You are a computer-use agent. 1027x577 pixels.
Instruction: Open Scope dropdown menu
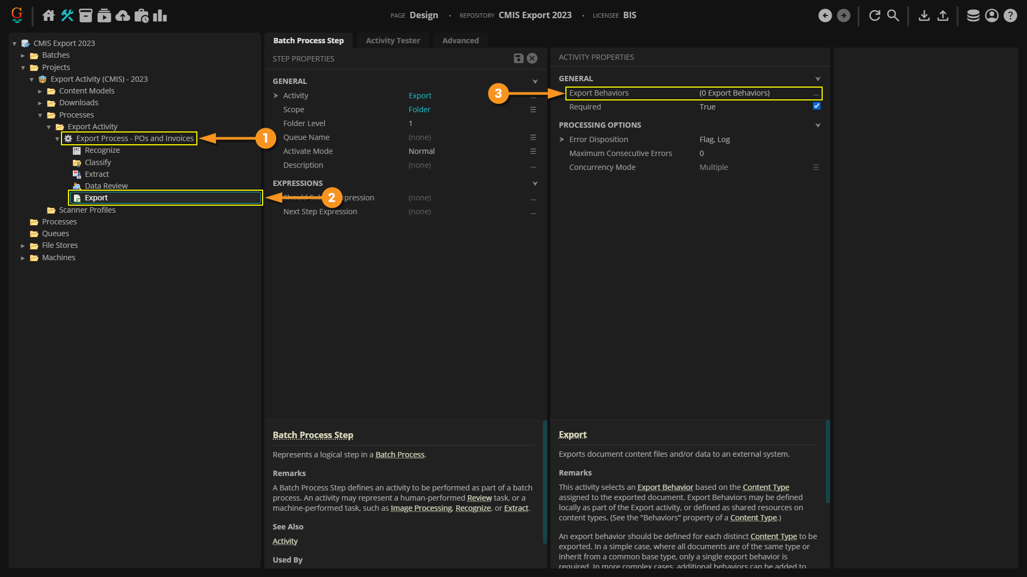(x=533, y=110)
